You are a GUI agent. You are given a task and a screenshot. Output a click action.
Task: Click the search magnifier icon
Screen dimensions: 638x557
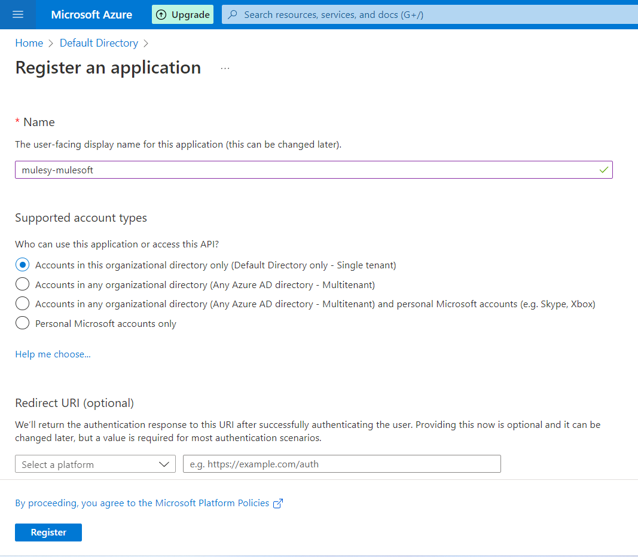(x=233, y=14)
